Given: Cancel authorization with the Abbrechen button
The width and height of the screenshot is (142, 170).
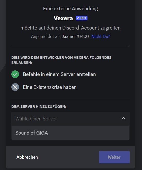Looking at the screenshot, I should point(27,157).
